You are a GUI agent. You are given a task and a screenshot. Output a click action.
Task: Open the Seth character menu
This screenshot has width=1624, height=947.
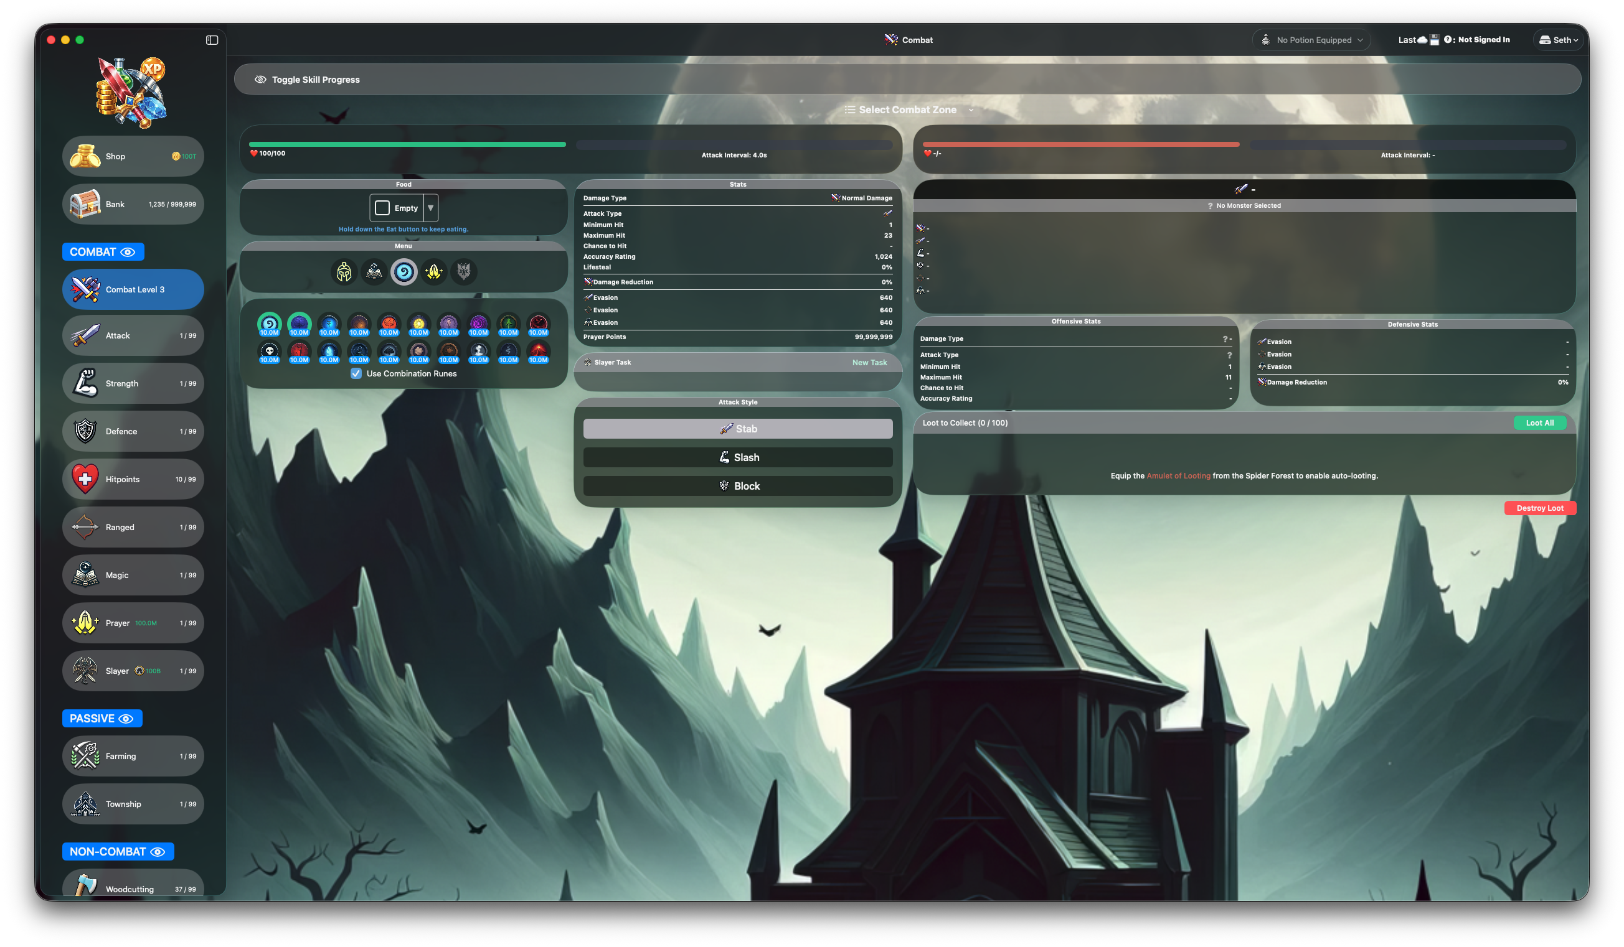(1558, 39)
